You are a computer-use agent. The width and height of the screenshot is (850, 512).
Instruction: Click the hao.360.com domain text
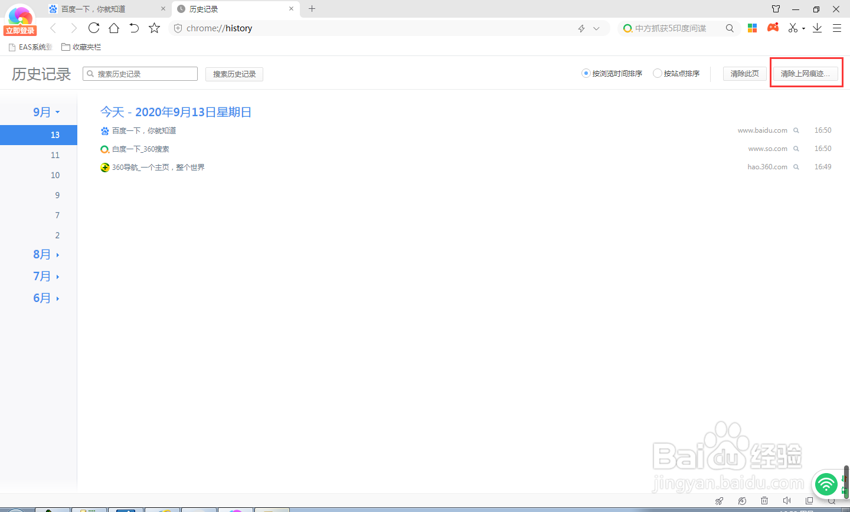pos(767,167)
